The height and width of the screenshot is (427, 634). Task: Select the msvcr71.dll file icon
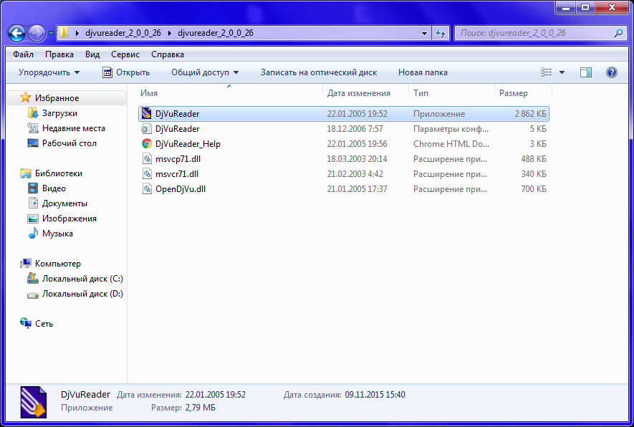pyautogui.click(x=146, y=174)
